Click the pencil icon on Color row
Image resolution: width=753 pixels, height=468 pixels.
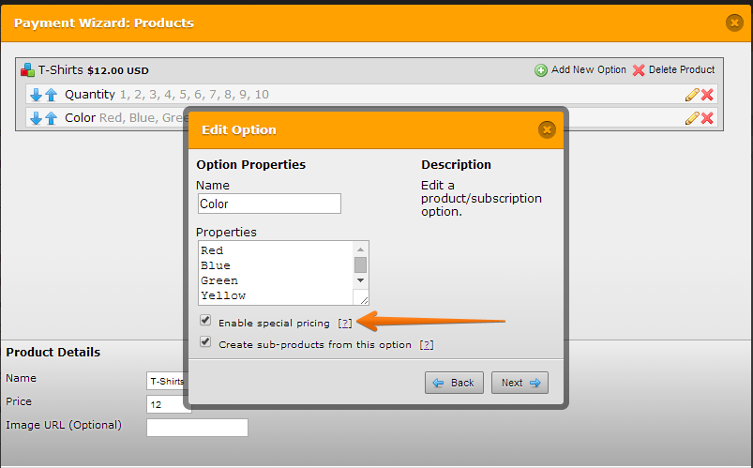coord(692,118)
